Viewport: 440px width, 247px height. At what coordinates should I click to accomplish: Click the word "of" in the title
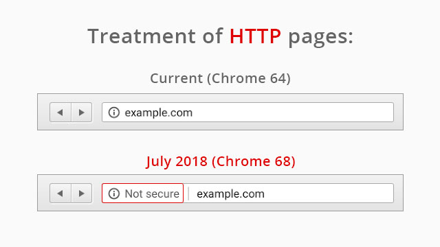click(212, 36)
